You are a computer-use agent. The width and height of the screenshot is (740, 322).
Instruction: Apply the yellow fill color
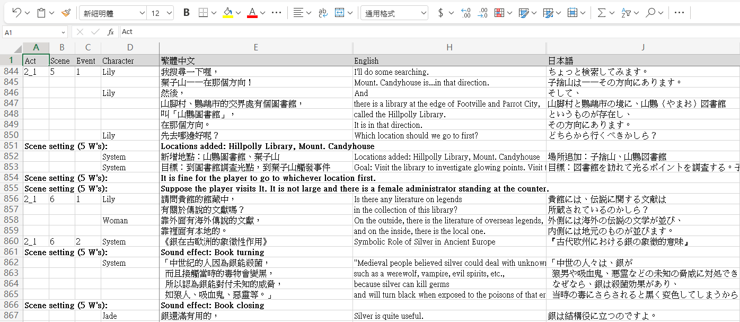point(228,13)
